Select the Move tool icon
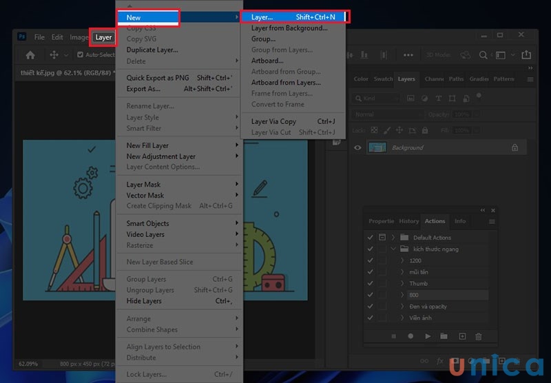 click(53, 55)
